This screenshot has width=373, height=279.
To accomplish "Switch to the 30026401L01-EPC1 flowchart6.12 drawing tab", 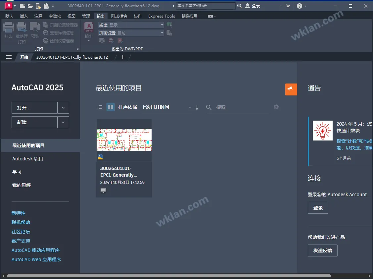I will 72,57.
